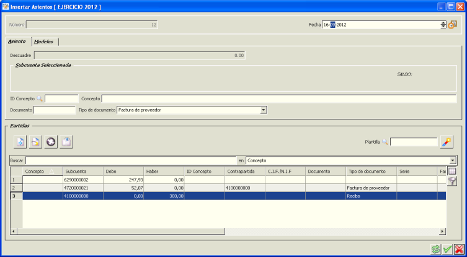
Task: Click the funnel filter icon
Action: coord(452,181)
